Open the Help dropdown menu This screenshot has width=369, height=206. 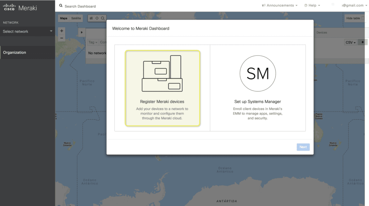(x=312, y=5)
